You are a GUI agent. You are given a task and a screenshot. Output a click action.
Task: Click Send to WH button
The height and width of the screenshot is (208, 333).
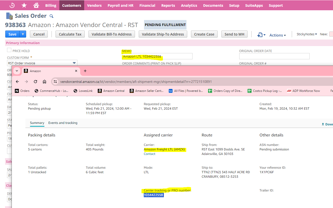(234, 34)
